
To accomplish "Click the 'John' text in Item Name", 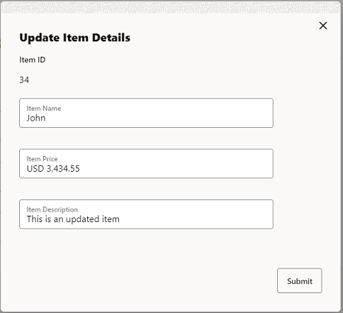I will (x=36, y=118).
